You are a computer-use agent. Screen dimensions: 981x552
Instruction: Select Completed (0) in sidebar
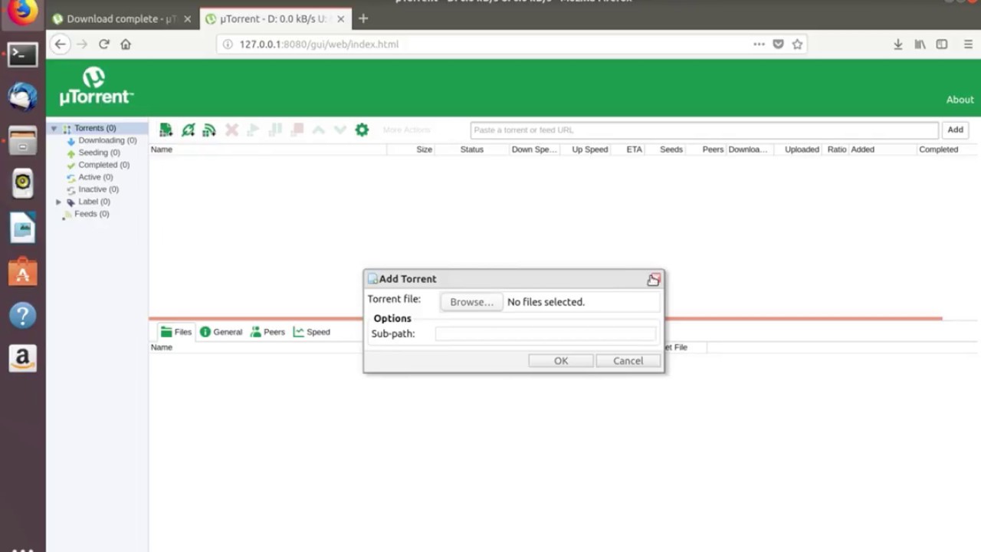point(103,165)
